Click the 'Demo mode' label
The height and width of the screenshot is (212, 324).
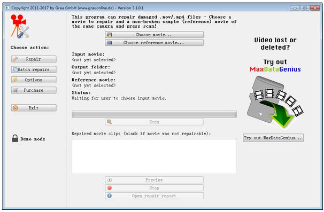[33, 139]
